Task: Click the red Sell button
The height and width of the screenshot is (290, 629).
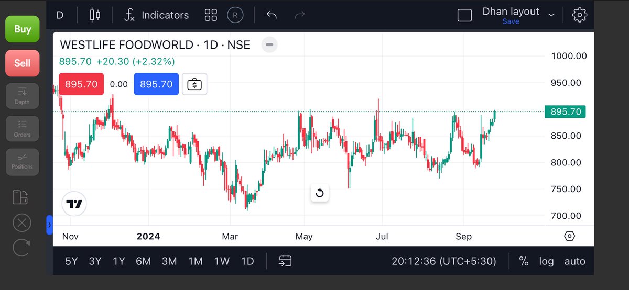Action: click(23, 63)
